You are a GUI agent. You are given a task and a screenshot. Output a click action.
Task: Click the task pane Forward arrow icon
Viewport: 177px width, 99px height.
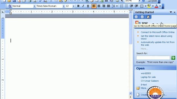click(142, 17)
